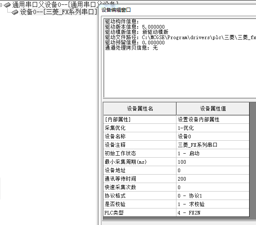Edit 通讯等待时间 value 200
The image size is (256, 225).
(213, 179)
